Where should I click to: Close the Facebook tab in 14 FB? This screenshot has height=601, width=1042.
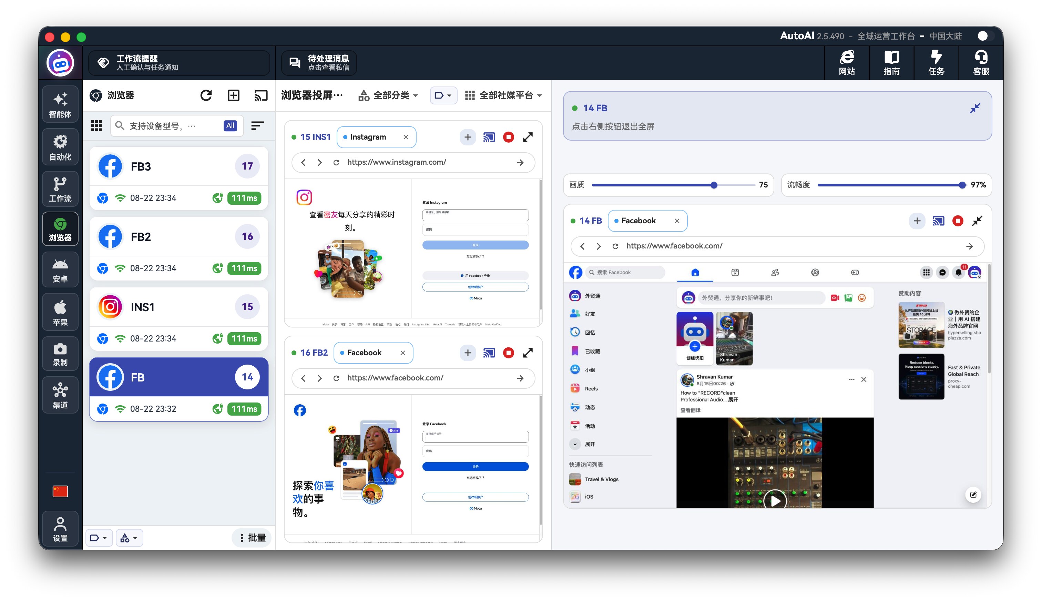tap(677, 221)
